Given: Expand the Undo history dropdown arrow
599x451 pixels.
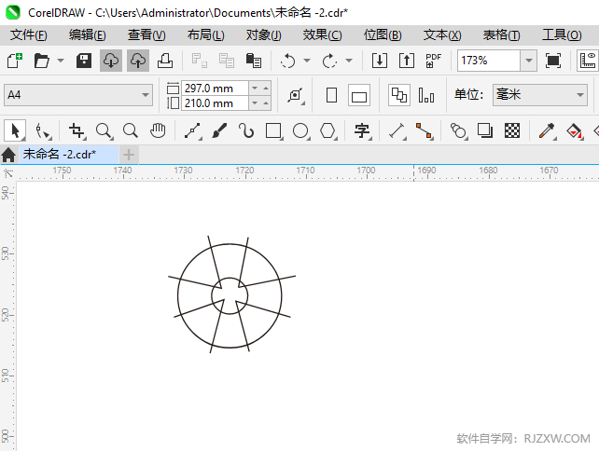Looking at the screenshot, I should pos(307,61).
